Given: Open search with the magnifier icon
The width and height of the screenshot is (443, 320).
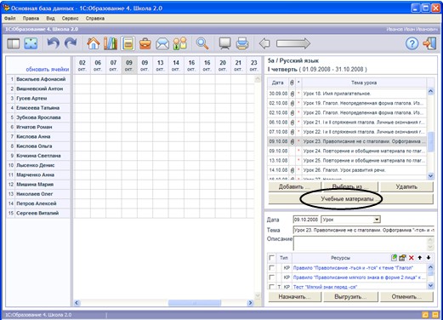Looking at the screenshot, I should pyautogui.click(x=202, y=43).
